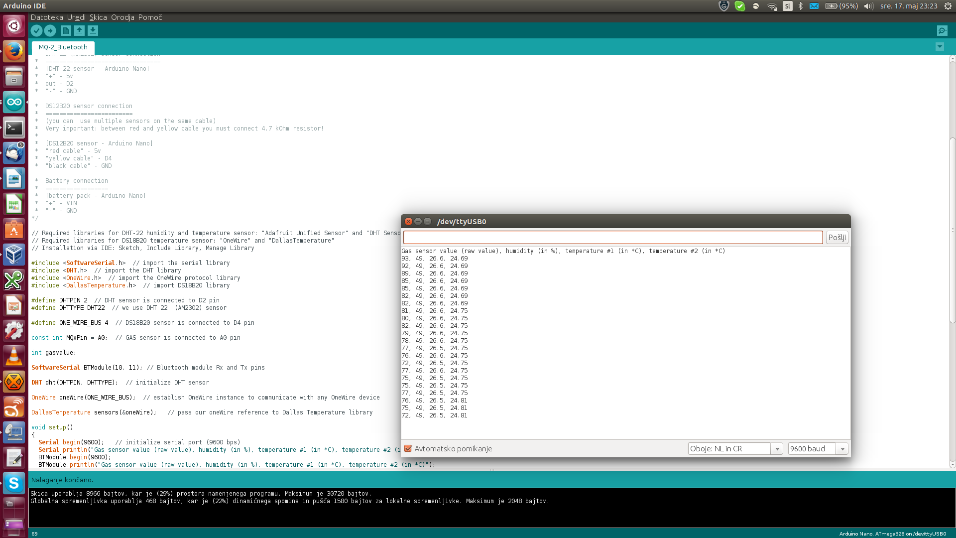Click the editor vertical scrollbar thumb
The height and width of the screenshot is (538, 956).
click(x=952, y=230)
